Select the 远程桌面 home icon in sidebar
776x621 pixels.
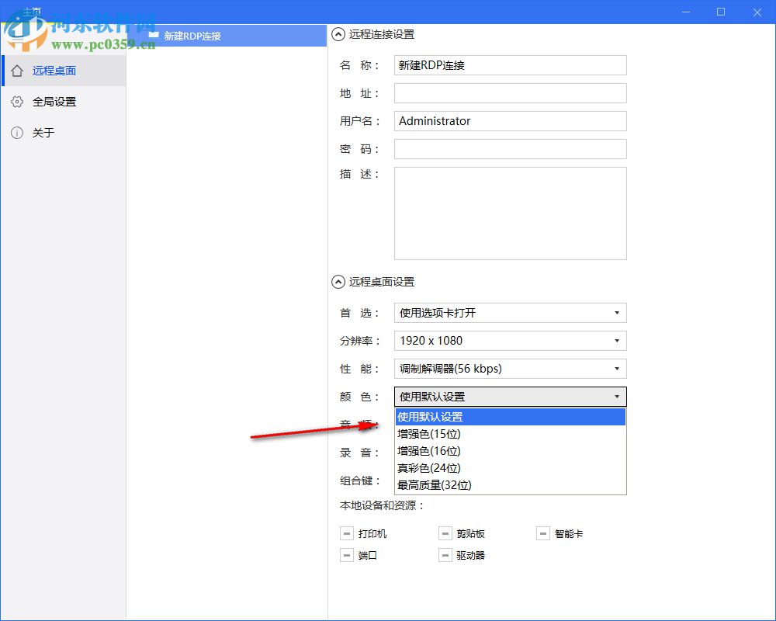click(17, 70)
